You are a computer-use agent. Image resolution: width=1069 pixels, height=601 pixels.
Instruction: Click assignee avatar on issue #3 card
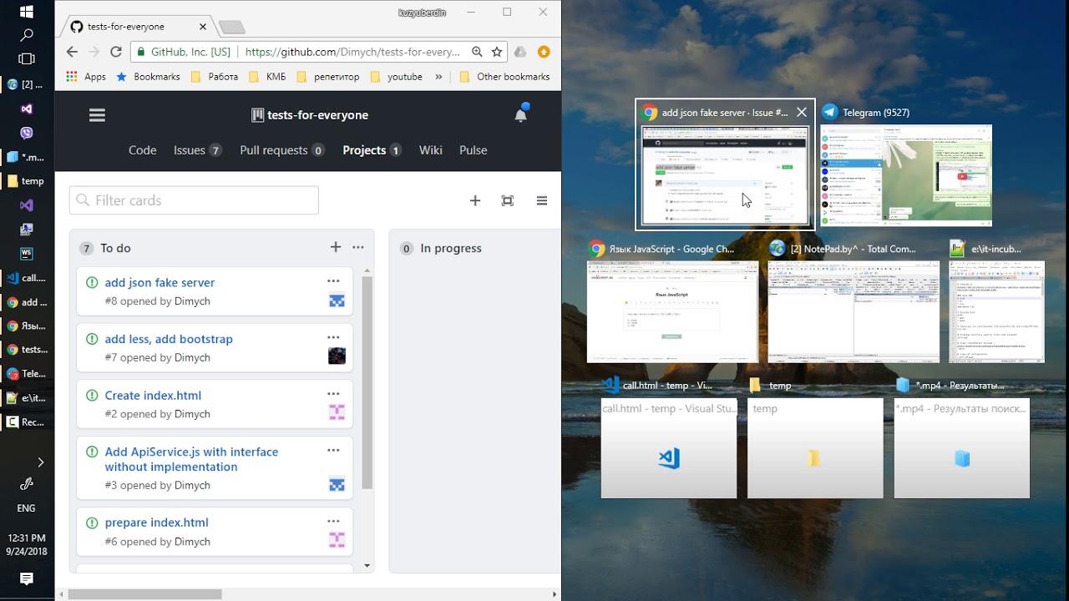[x=337, y=484]
